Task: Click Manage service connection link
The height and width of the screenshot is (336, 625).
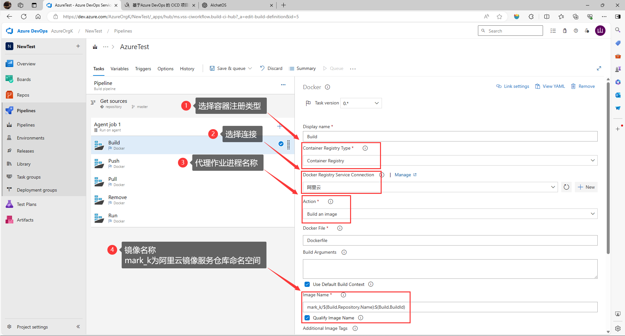Action: pos(405,175)
